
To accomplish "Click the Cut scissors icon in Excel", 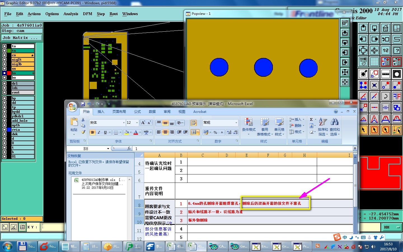I will (83, 120).
